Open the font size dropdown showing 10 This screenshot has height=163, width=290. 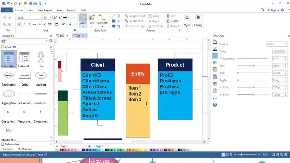coord(48,18)
